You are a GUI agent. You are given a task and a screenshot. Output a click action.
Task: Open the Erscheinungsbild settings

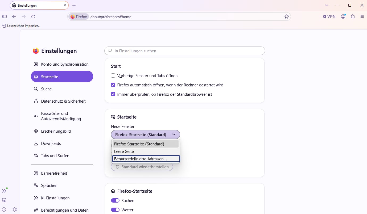(62, 131)
